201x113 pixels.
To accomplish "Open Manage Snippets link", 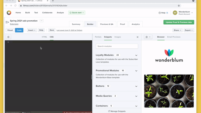I will (117, 111).
